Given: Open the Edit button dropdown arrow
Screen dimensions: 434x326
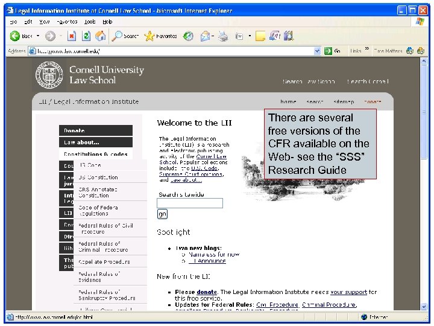Looking at the screenshot, I should pos(250,36).
